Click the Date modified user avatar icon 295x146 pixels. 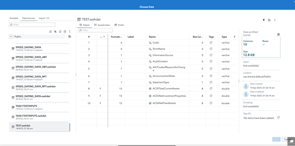point(246,94)
